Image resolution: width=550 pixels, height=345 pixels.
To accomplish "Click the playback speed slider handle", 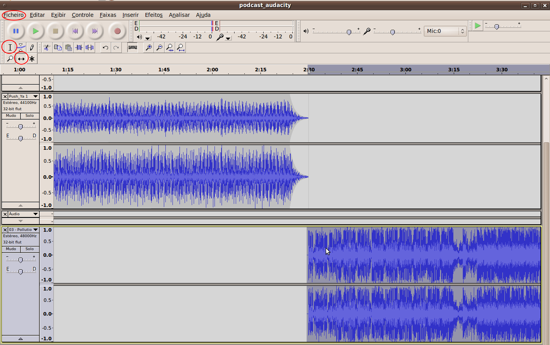I will [x=497, y=27].
